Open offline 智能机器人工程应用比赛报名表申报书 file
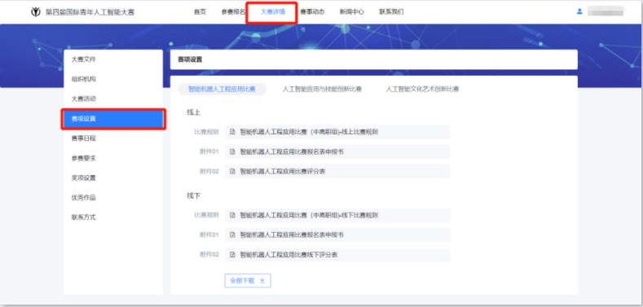Viewport: 643px width, 307px height. [x=337, y=235]
